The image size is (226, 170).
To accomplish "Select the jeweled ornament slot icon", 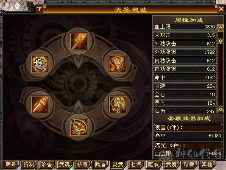I will [117, 105].
